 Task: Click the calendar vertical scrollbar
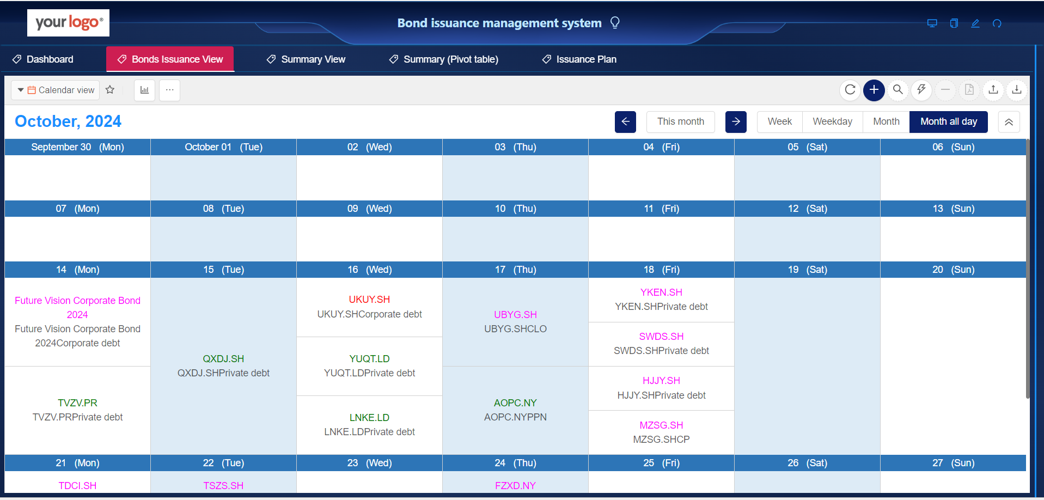click(1028, 270)
